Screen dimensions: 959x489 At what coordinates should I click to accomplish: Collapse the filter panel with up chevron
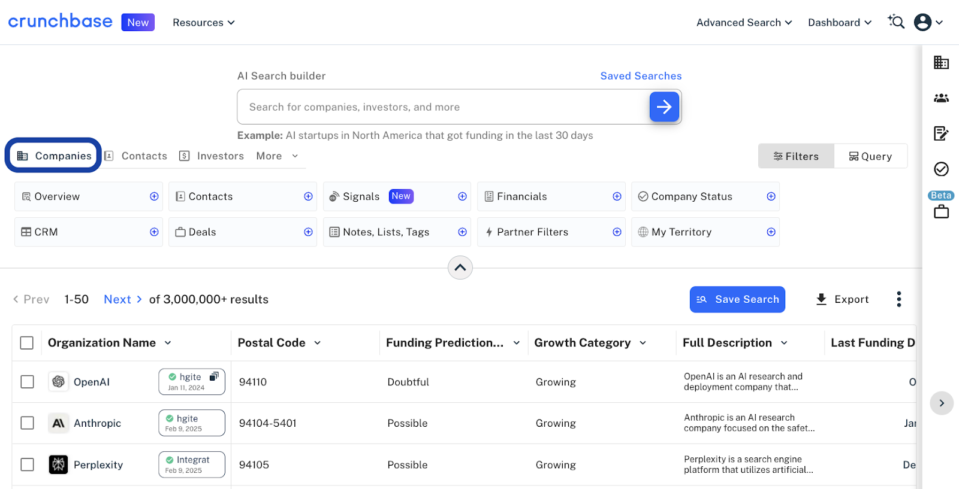click(460, 268)
